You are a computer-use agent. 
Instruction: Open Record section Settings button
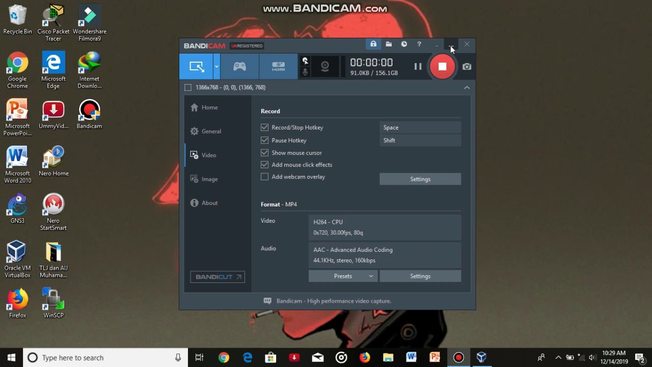tap(420, 179)
